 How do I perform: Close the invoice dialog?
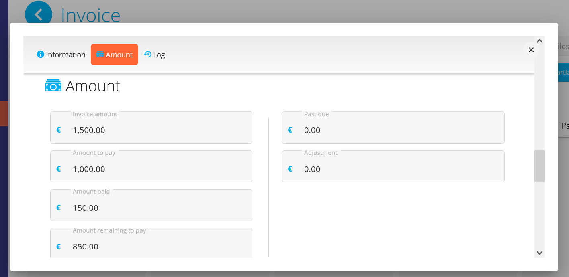coord(531,50)
